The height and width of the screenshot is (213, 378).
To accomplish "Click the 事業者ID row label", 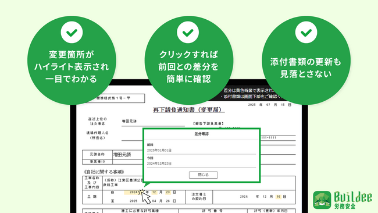I will [97, 162].
